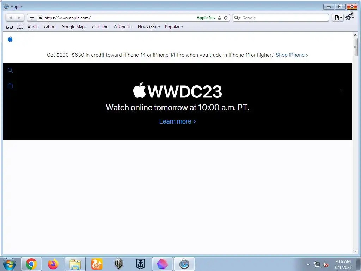361x271 pixels.
Task: Add bookmark with the plus button
Action: click(x=32, y=18)
